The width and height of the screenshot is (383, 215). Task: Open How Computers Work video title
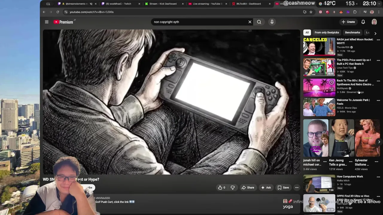tap(350, 176)
